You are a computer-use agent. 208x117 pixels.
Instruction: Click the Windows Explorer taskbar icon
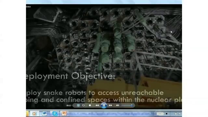[27, 114]
